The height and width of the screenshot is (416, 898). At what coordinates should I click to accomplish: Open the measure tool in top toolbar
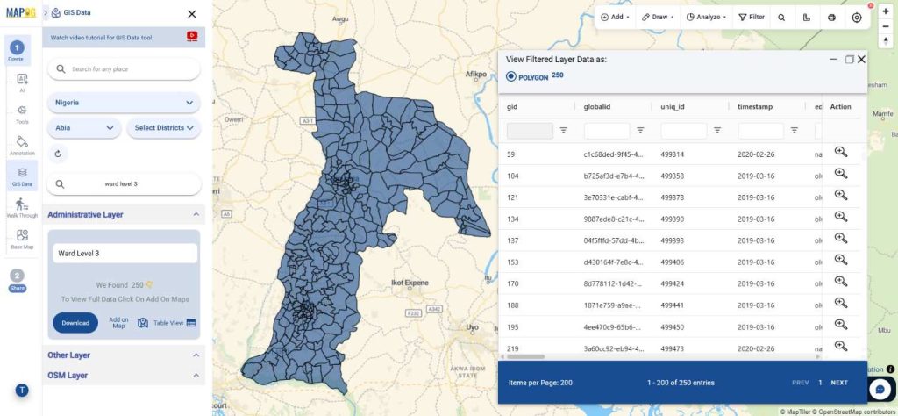pos(807,18)
